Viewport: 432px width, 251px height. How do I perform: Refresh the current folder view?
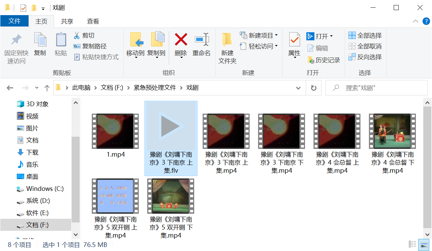click(313, 88)
